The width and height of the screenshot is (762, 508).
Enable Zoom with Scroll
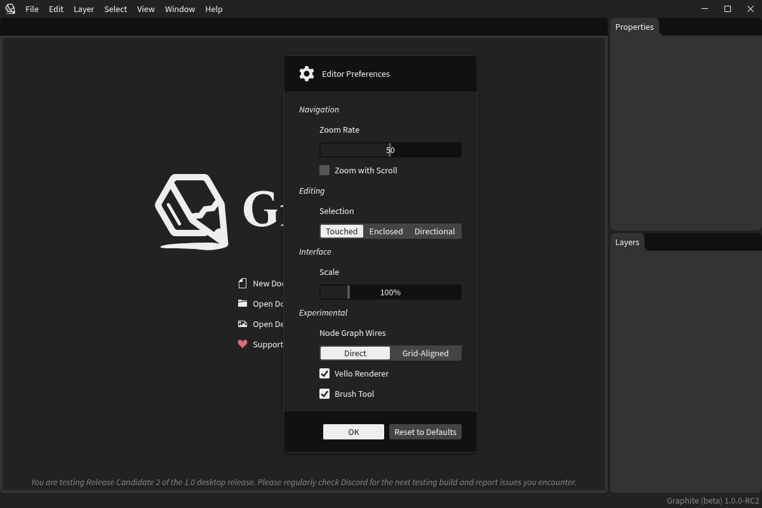(x=324, y=170)
